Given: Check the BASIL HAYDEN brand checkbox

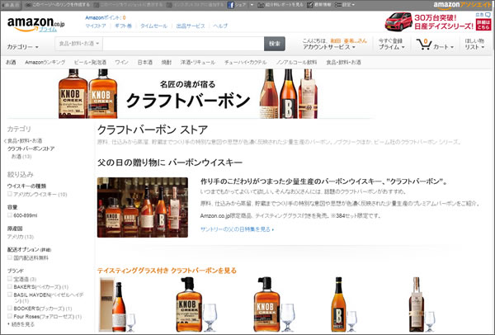Looking at the screenshot, I should click(10, 295).
